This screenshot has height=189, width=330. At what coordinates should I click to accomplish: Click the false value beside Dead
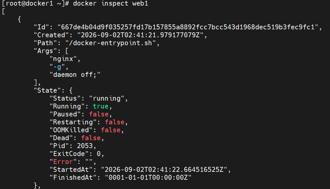tap(91, 138)
